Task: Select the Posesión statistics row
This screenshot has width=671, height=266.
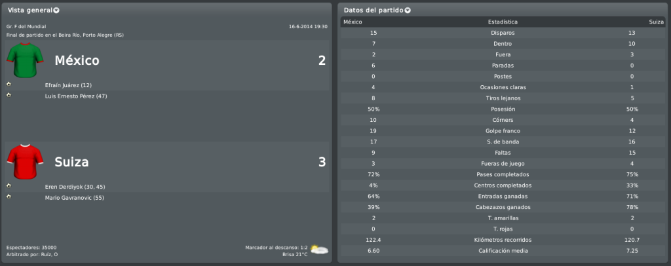Action: coord(503,109)
